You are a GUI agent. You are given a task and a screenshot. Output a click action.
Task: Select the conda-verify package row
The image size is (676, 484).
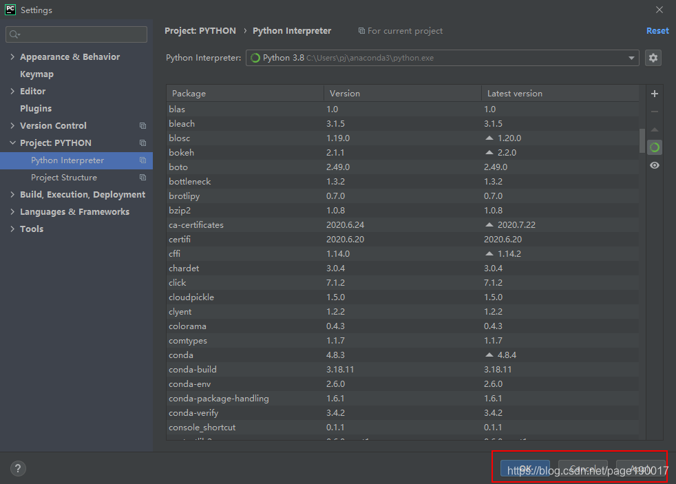[403, 413]
